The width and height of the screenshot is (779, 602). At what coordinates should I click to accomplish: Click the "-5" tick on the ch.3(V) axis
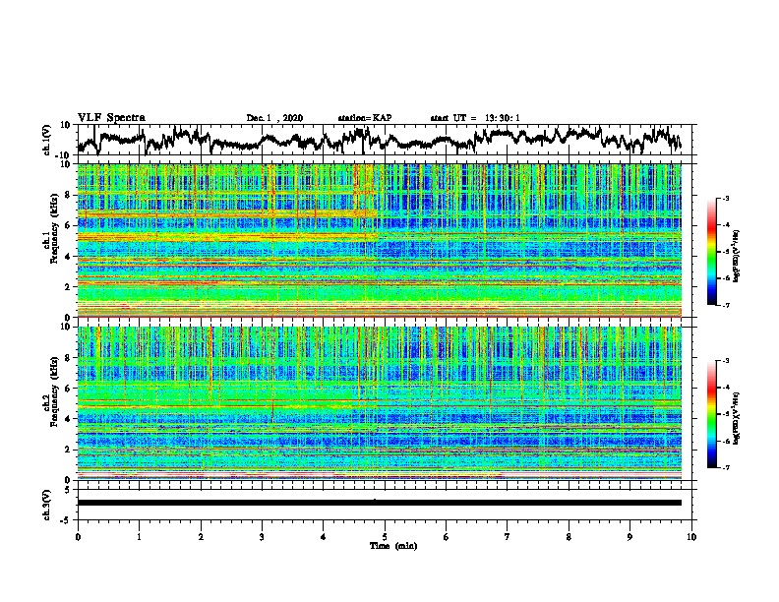tap(67, 520)
